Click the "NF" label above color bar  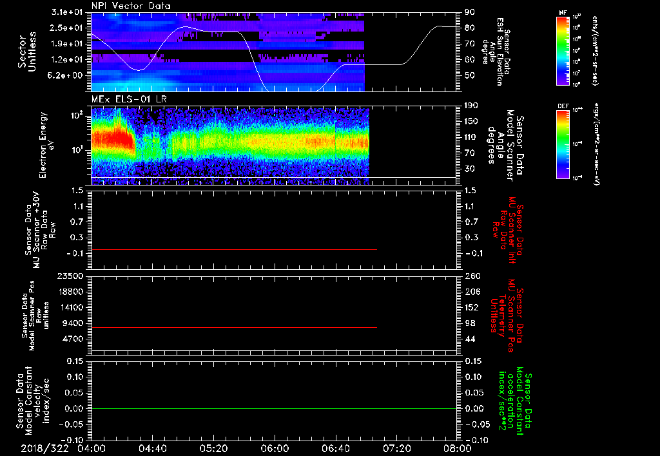coord(563,13)
